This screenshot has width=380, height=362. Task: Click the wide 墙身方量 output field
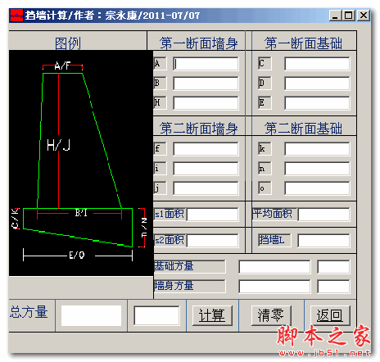tap(274, 287)
